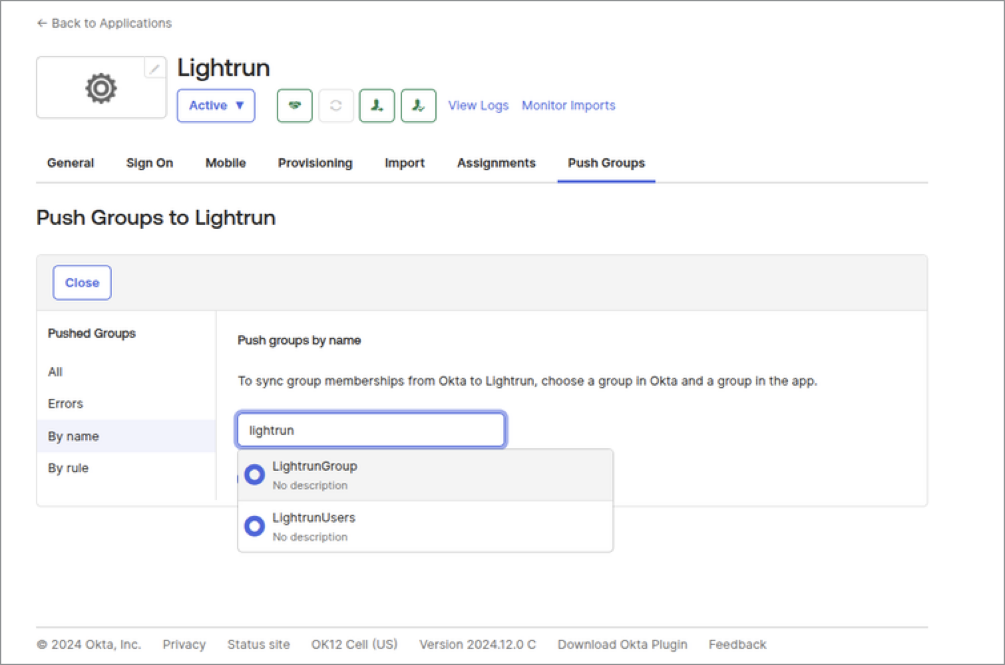This screenshot has width=1005, height=665.
Task: Open the Assignments tab
Action: (496, 163)
